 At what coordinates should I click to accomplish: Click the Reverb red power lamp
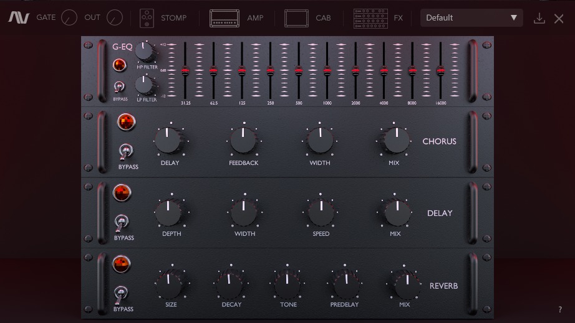[121, 264]
